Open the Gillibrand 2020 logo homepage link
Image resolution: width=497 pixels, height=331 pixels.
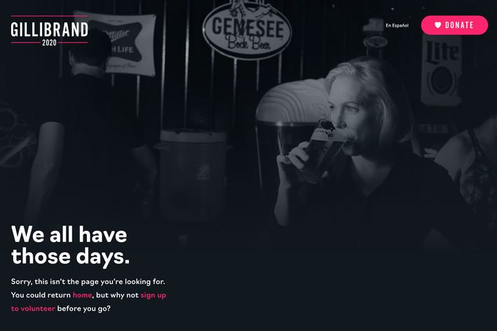point(50,31)
